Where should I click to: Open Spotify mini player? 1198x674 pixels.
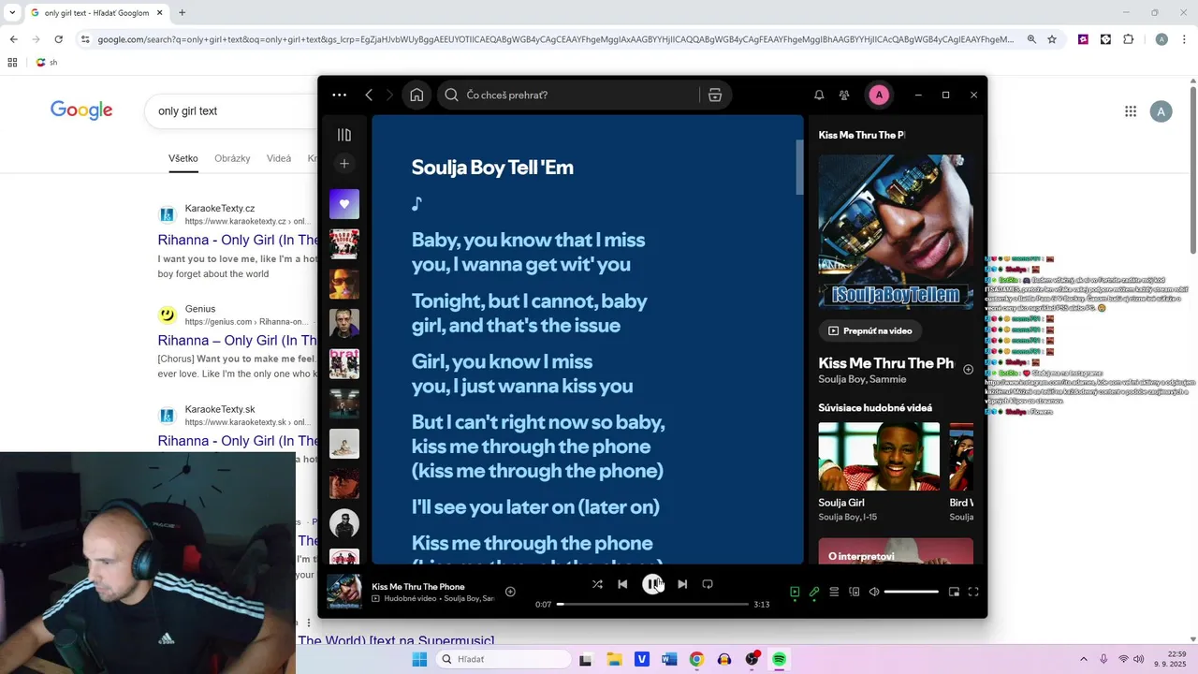(x=954, y=592)
